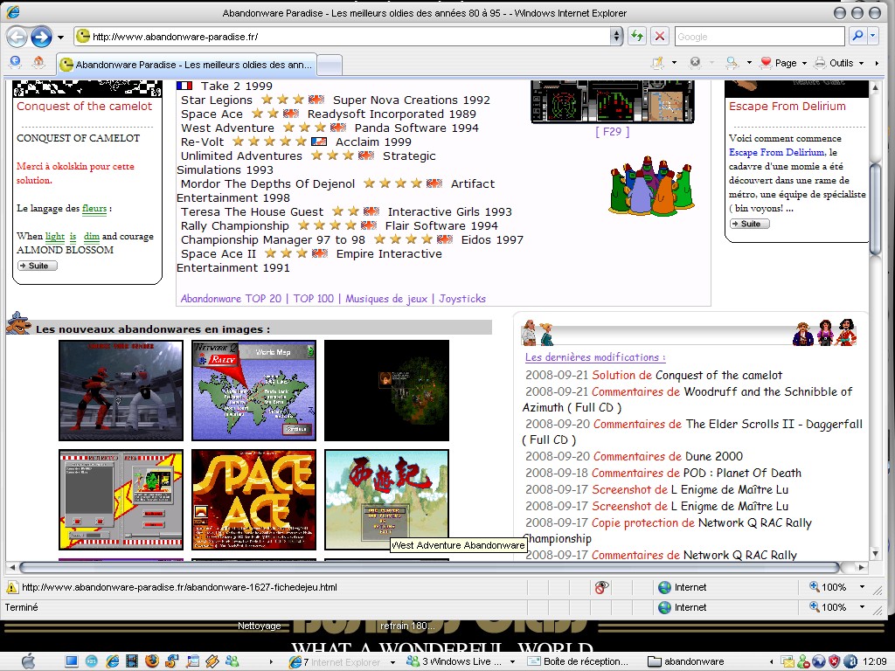Open the abandonware folder taskbar button
This screenshot has width=895, height=671.
coord(687,661)
